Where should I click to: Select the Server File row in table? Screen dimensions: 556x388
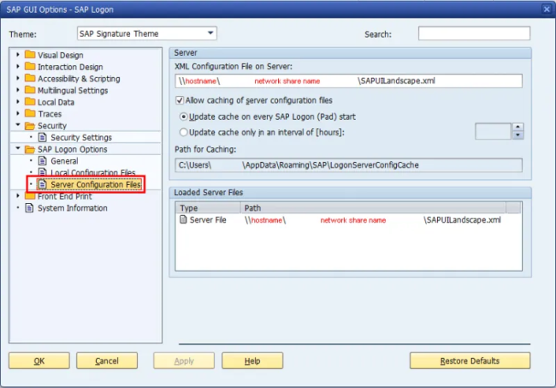pos(348,220)
